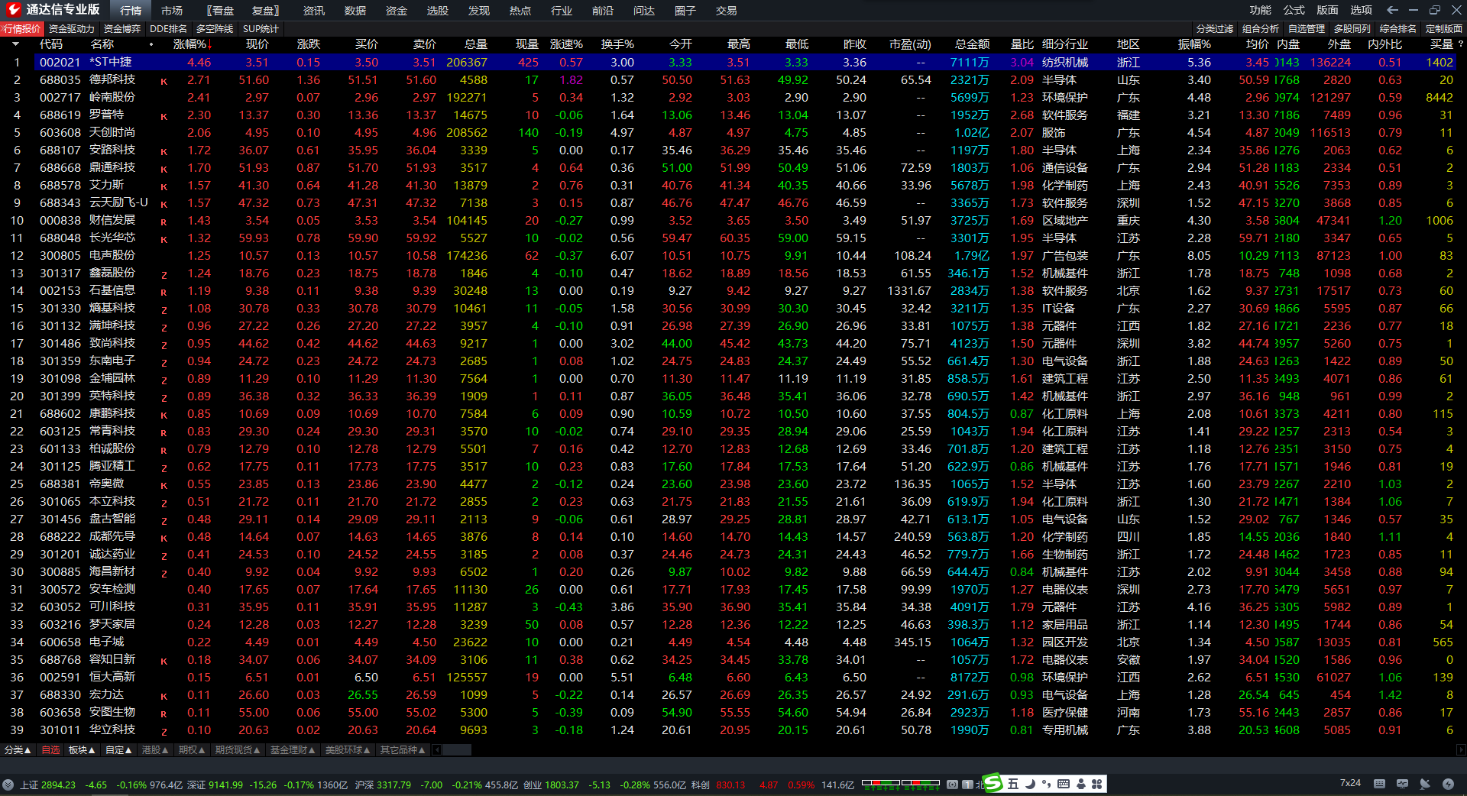This screenshot has width=1467, height=796.
Task: Click the back arrow in title bar
Action: pyautogui.click(x=1392, y=10)
